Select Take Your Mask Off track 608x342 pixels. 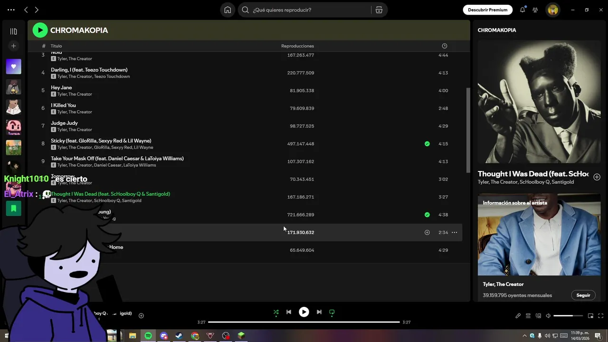(117, 159)
